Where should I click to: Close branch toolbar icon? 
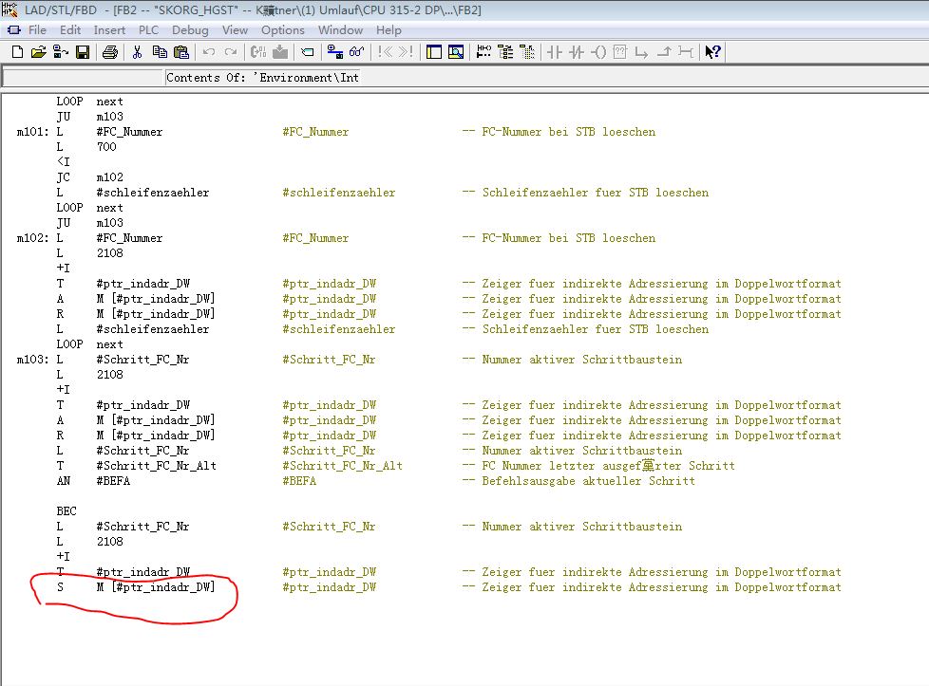coord(664,52)
